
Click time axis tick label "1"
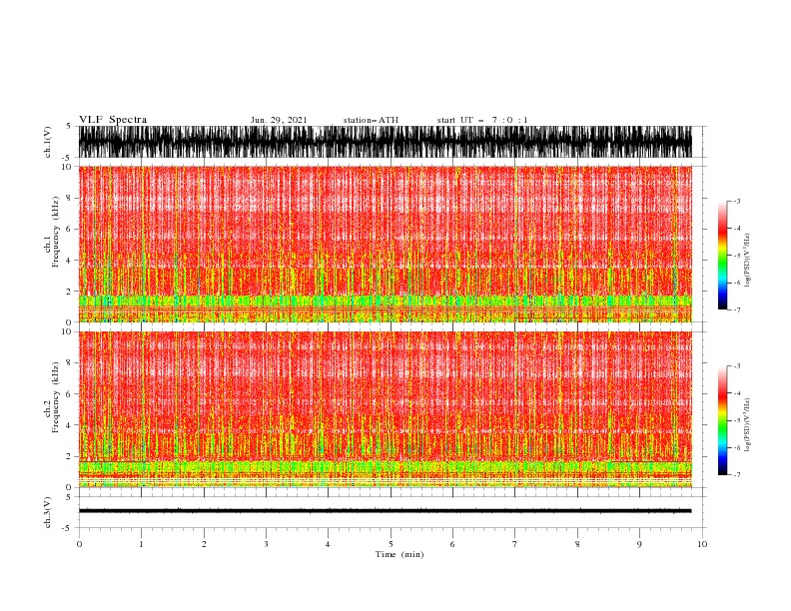click(141, 544)
